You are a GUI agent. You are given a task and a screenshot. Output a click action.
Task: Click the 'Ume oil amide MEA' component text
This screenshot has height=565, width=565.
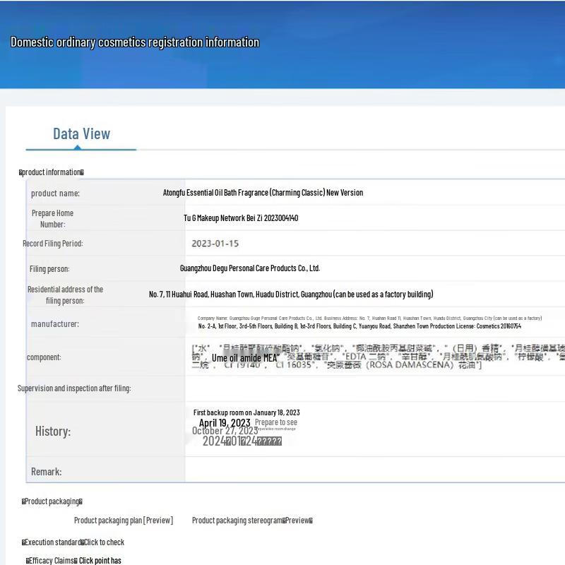point(244,358)
